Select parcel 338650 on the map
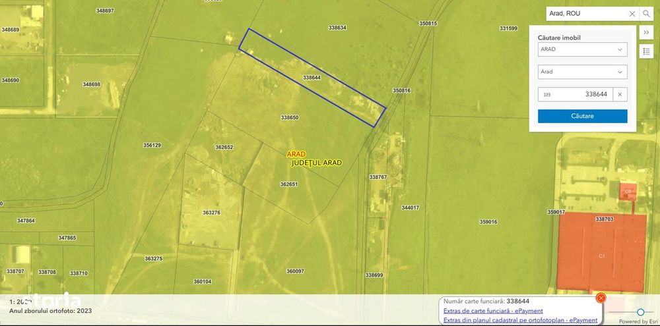Viewport: 660px width, 326px height. coord(290,118)
